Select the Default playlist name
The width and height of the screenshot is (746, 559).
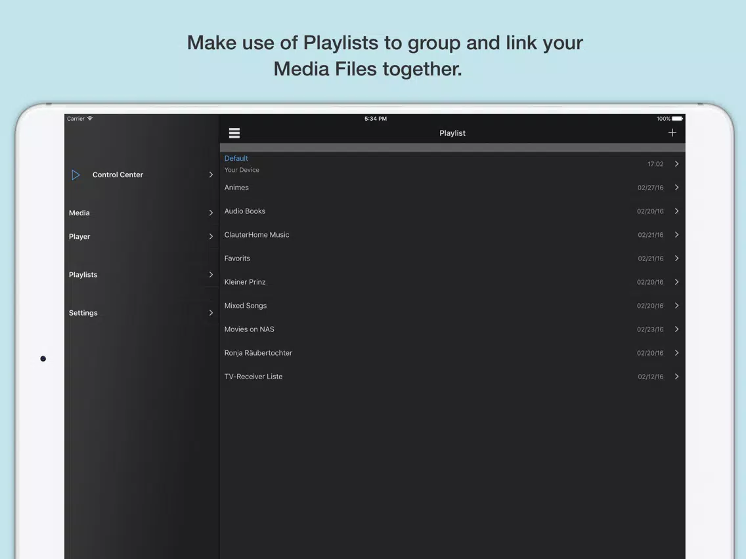point(236,158)
